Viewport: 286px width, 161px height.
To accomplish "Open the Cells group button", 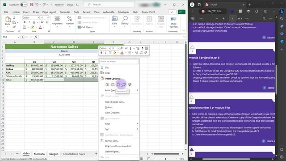I will click(x=114, y=21).
